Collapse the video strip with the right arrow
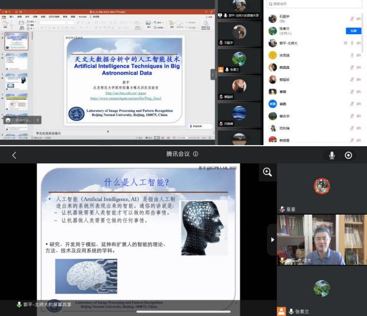Screen dimensions: 367x316 (272, 239)
